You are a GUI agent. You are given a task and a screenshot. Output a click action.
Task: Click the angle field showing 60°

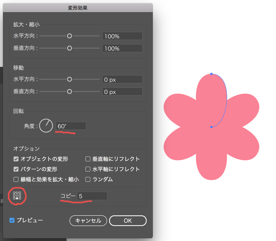point(71,126)
